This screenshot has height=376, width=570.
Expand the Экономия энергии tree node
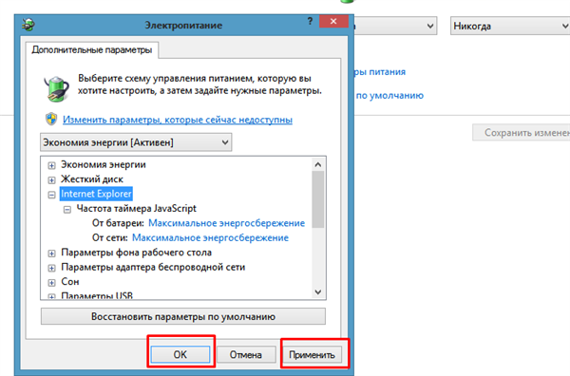(51, 165)
